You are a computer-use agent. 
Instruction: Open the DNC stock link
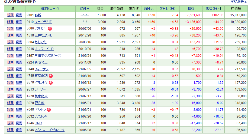38,123
